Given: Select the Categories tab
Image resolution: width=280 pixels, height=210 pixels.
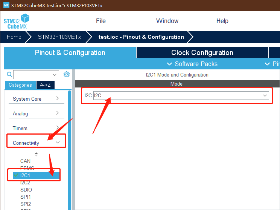Looking at the screenshot, I should pos(20,85).
